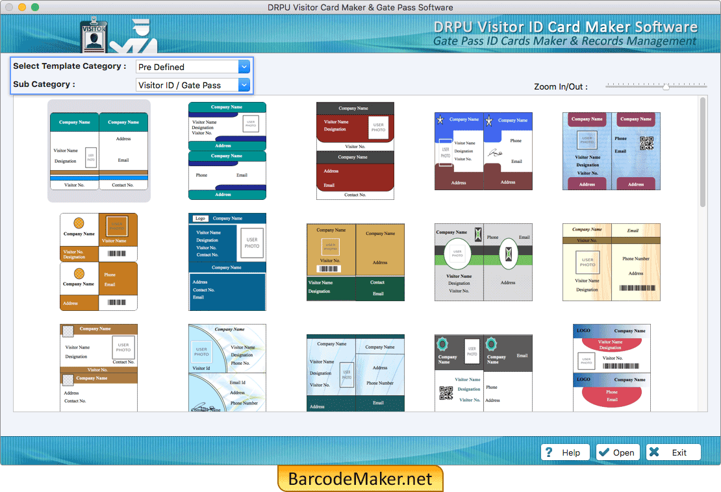This screenshot has width=721, height=492.
Task: Choose the dark gray and maroon template
Action: pyautogui.click(x=355, y=151)
